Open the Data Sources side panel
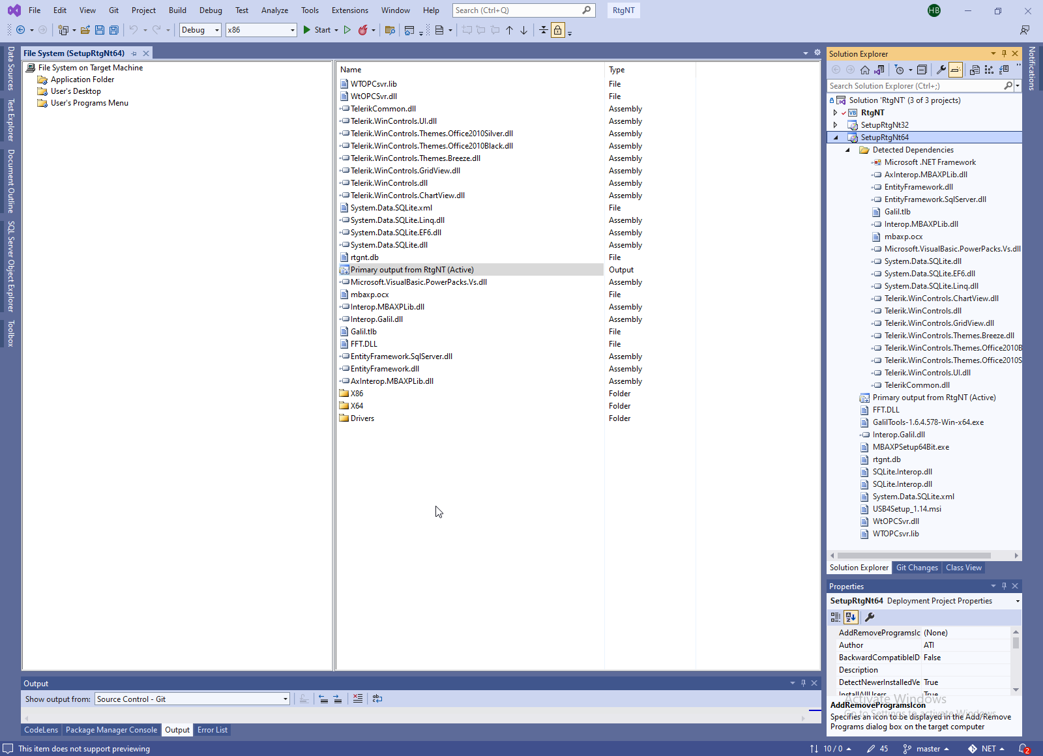The width and height of the screenshot is (1043, 756). 11,68
